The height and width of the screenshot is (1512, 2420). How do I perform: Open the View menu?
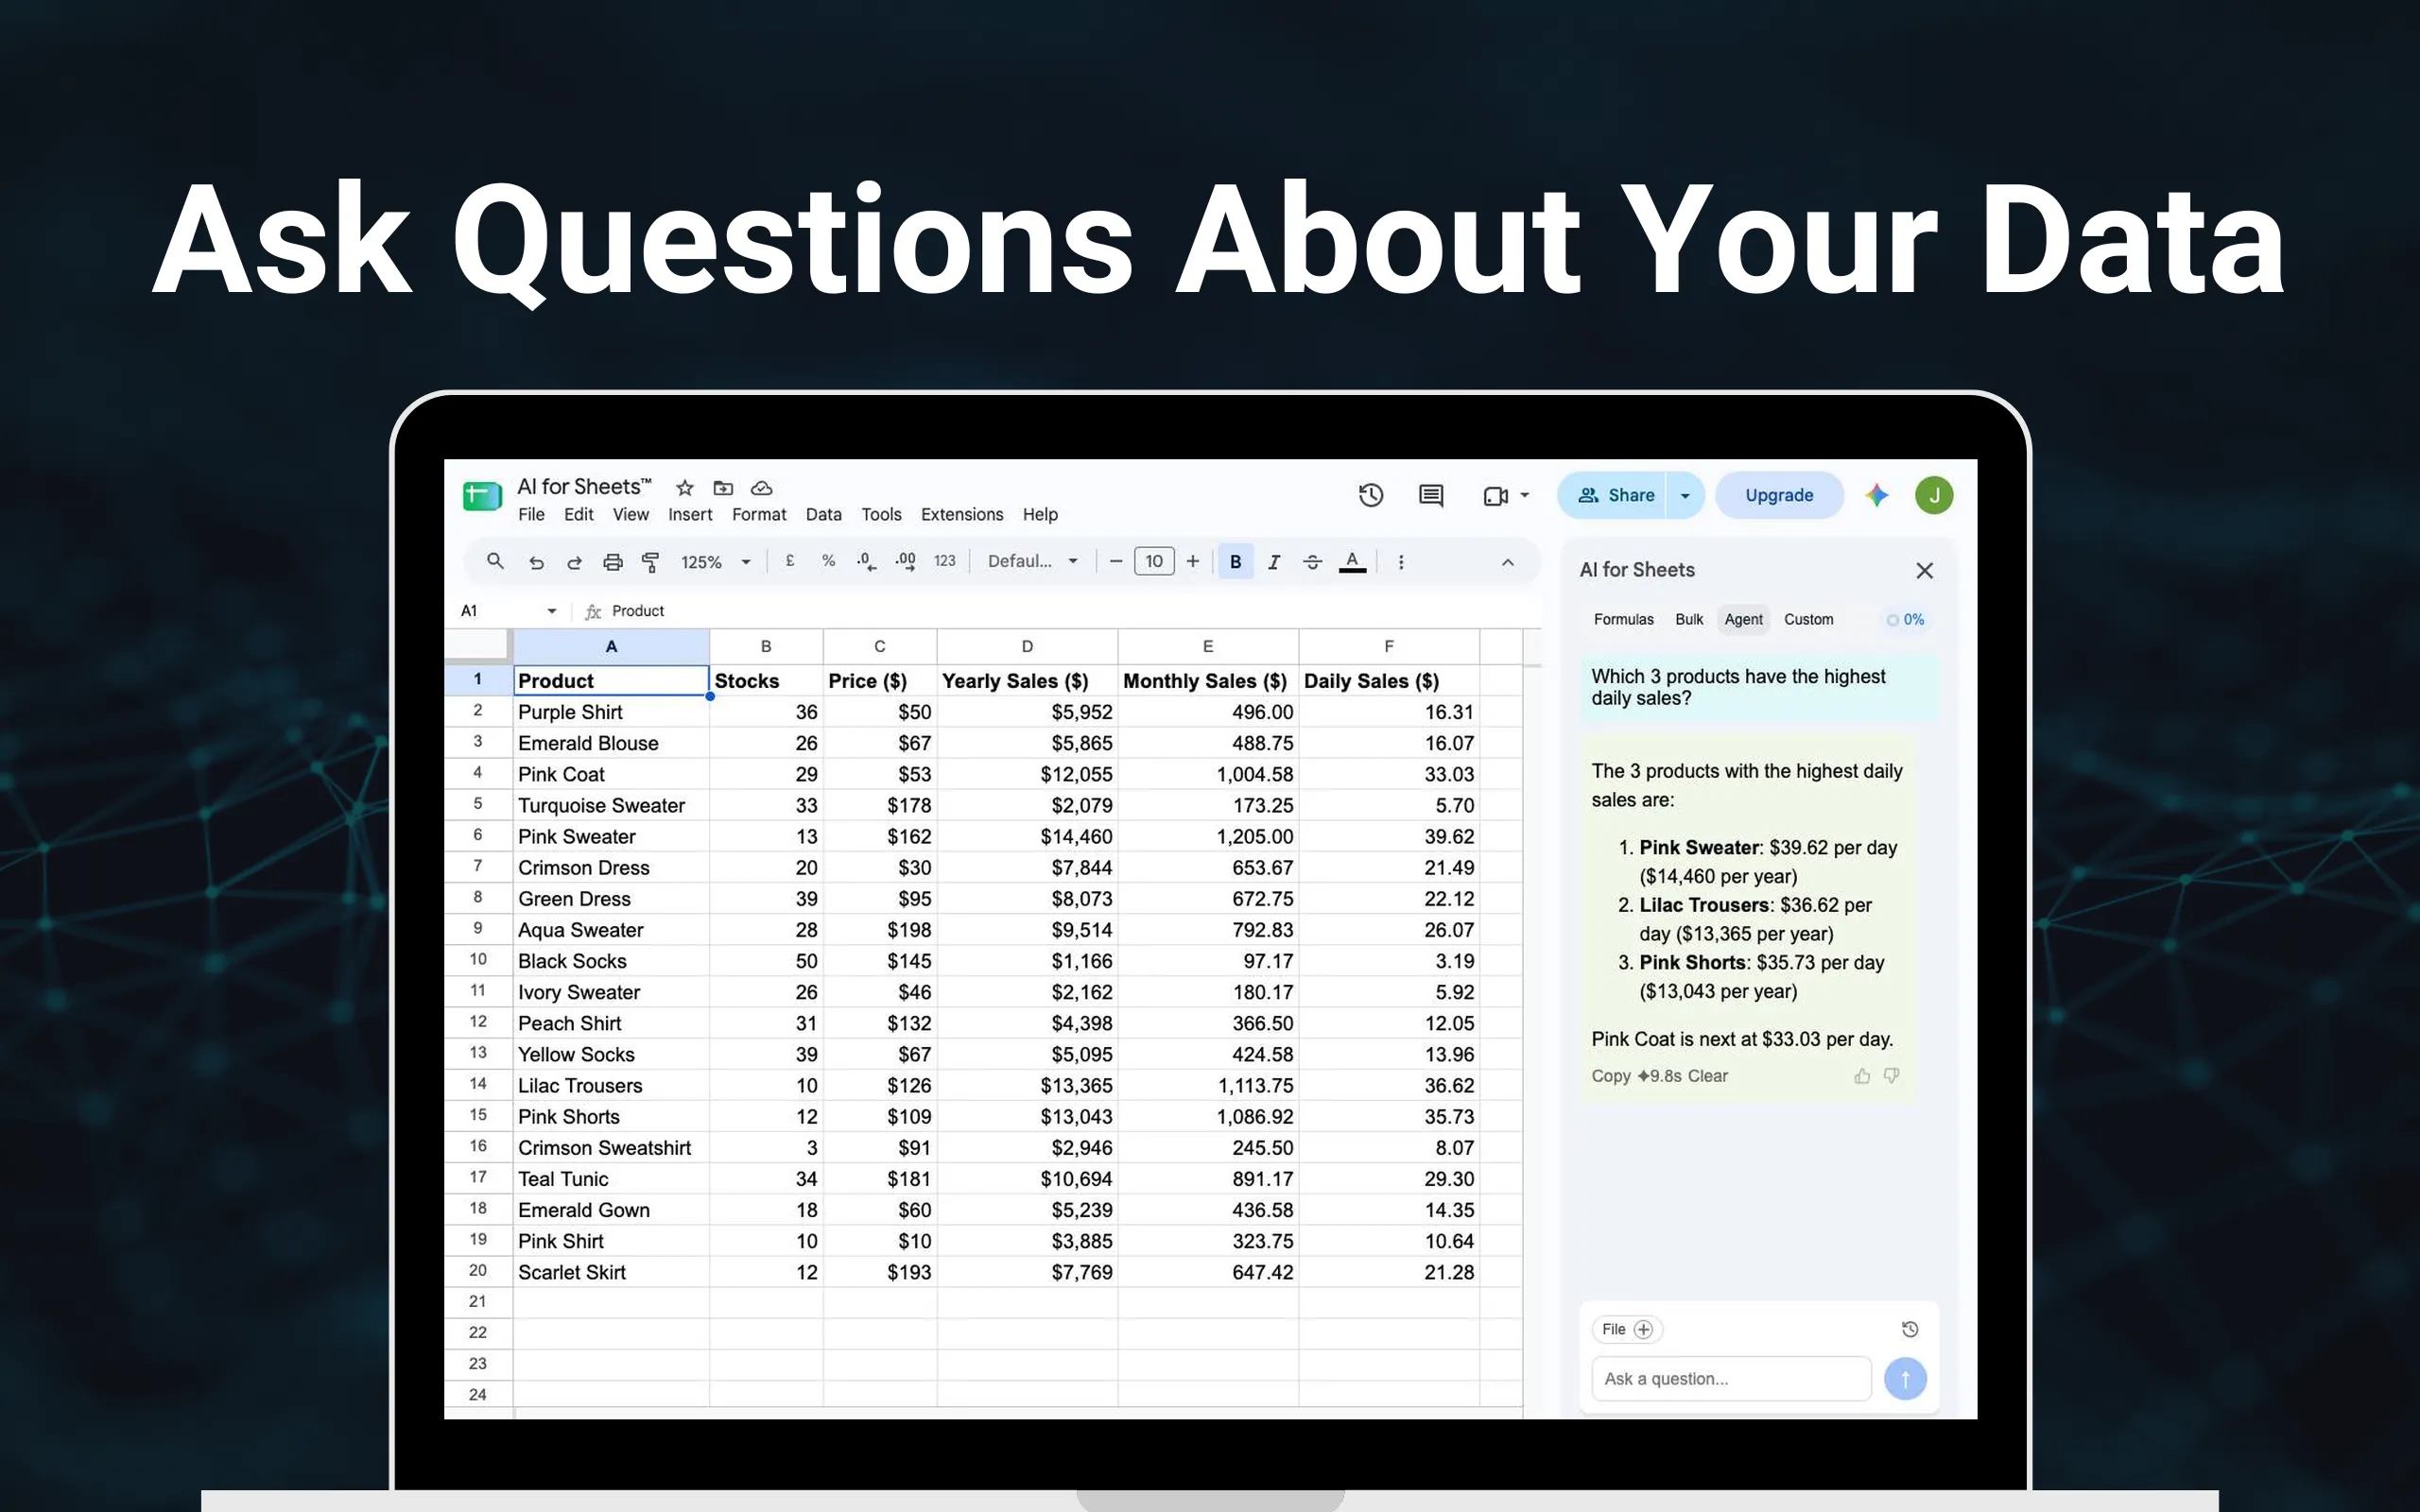pyautogui.click(x=631, y=515)
